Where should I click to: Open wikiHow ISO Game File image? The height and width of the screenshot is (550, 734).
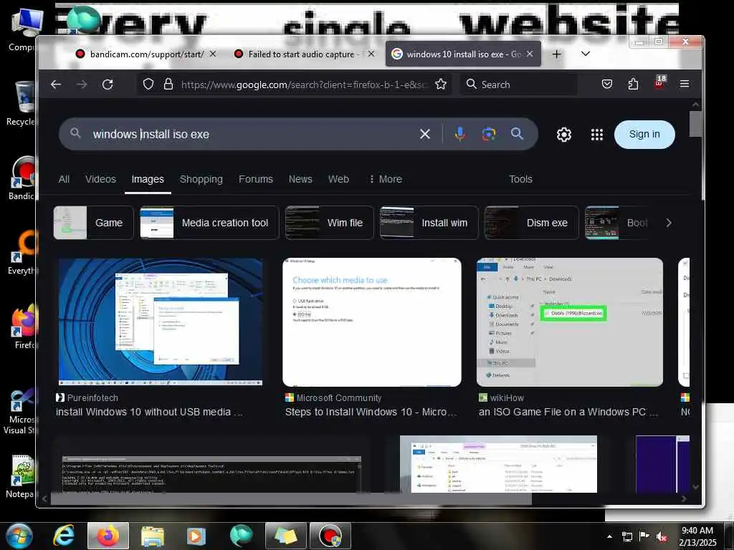570,322
